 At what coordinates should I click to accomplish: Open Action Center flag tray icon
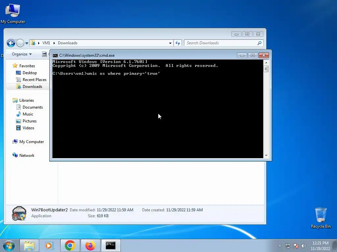tap(296, 246)
